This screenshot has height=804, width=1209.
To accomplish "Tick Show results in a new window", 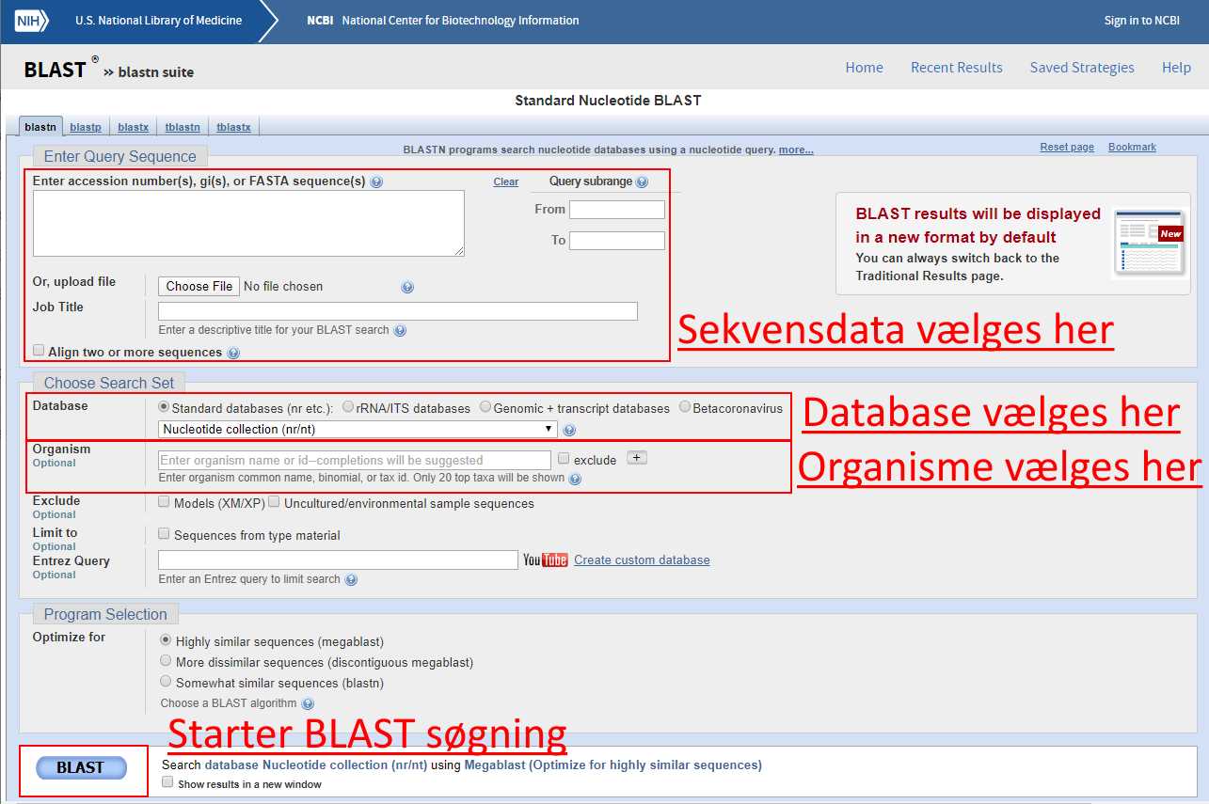I will click(167, 782).
